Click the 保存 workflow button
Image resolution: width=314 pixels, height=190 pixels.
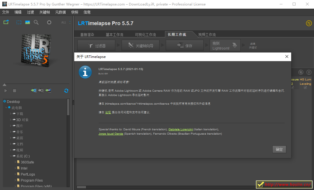(185, 46)
